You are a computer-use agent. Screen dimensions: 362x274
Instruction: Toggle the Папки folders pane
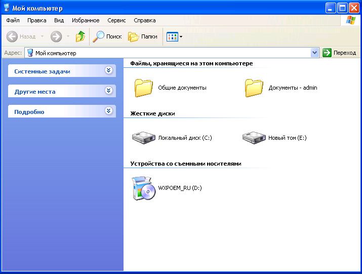click(x=143, y=36)
